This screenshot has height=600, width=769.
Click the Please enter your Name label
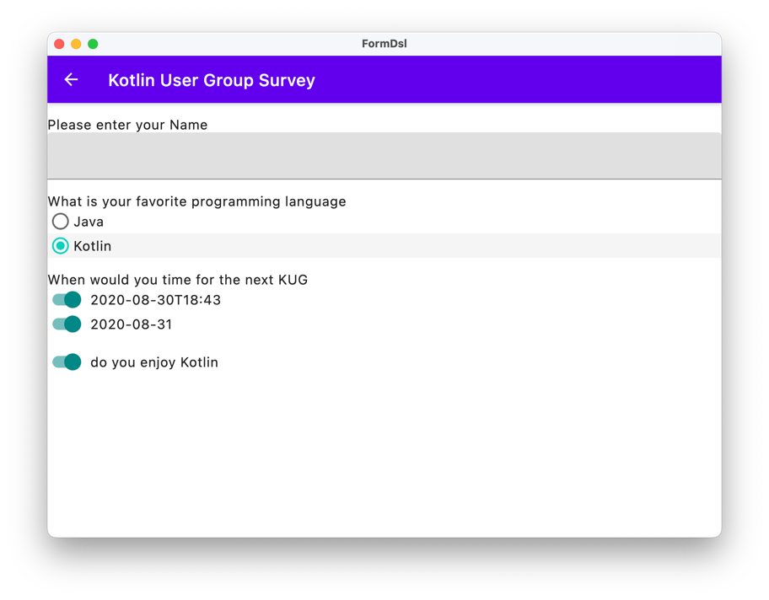[127, 125]
